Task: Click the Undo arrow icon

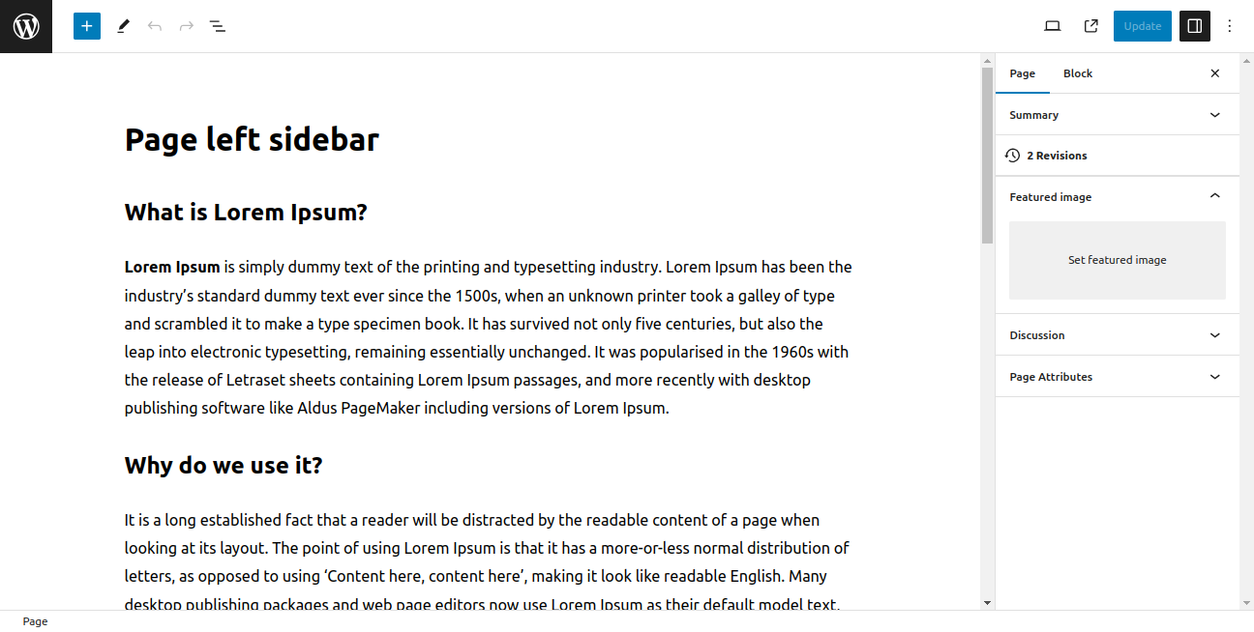Action: coord(155,26)
